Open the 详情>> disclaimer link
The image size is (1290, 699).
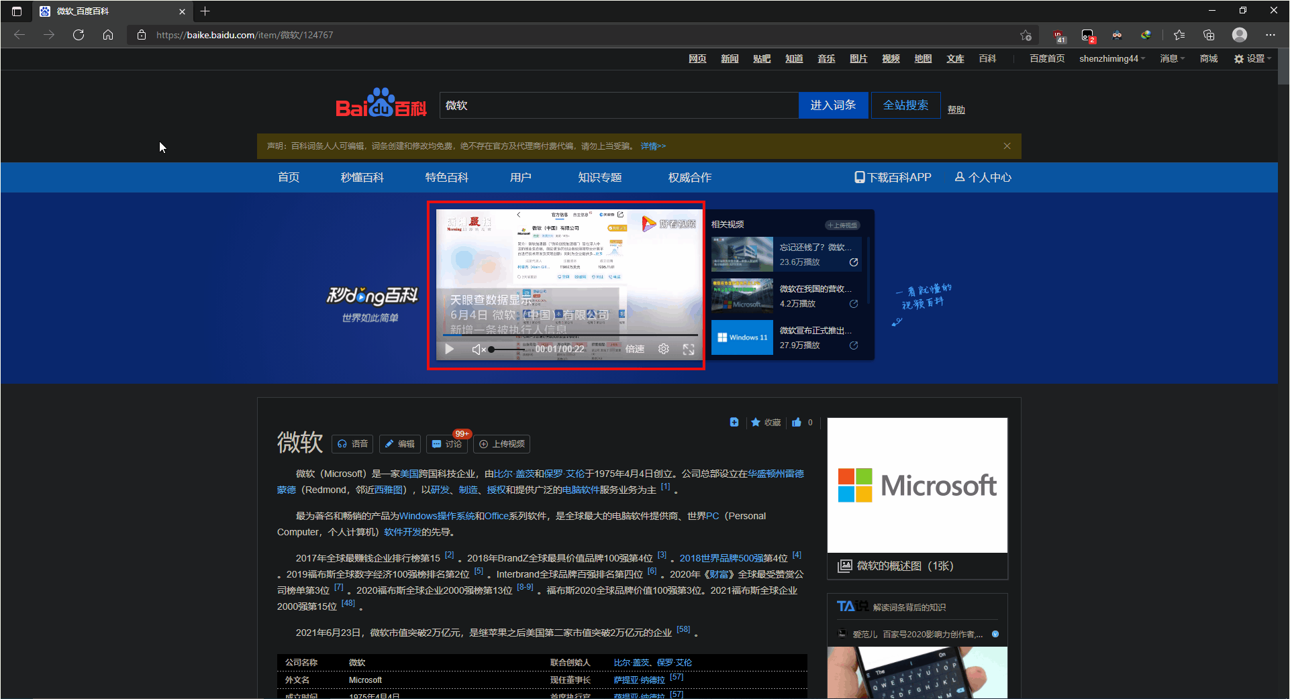[x=652, y=146]
